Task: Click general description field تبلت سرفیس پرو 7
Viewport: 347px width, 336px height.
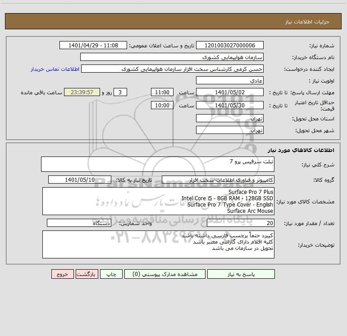Action: coord(158,164)
